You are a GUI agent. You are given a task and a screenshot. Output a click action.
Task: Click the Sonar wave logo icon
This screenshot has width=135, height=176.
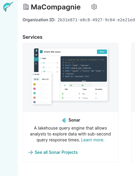click(64, 120)
